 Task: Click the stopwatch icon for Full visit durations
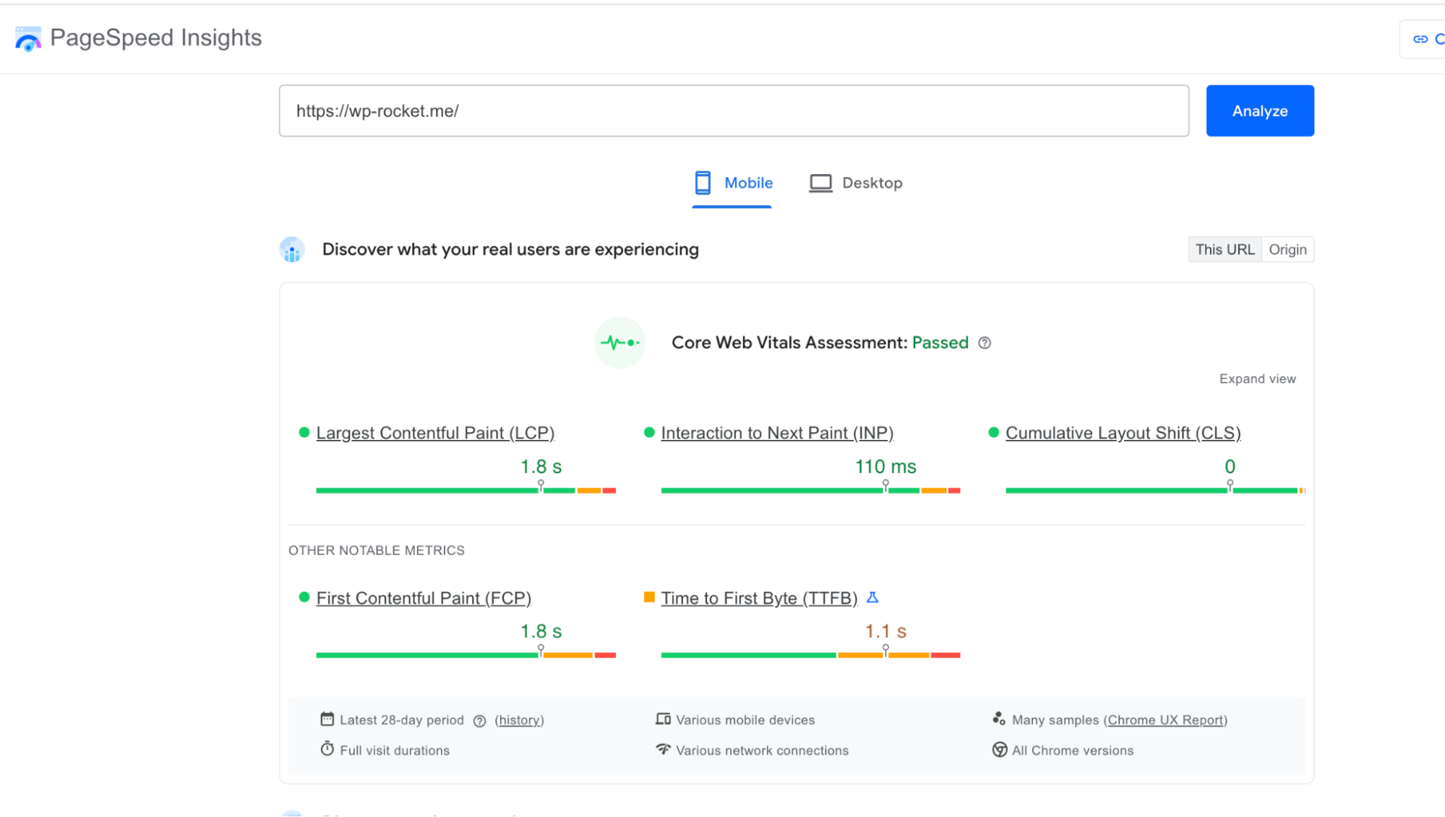327,749
